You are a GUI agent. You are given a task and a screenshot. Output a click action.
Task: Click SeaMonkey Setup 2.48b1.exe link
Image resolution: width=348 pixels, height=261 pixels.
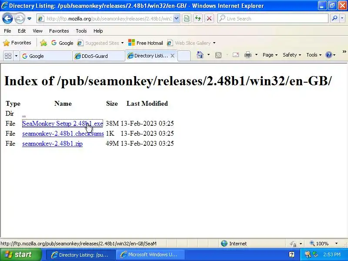click(x=63, y=124)
